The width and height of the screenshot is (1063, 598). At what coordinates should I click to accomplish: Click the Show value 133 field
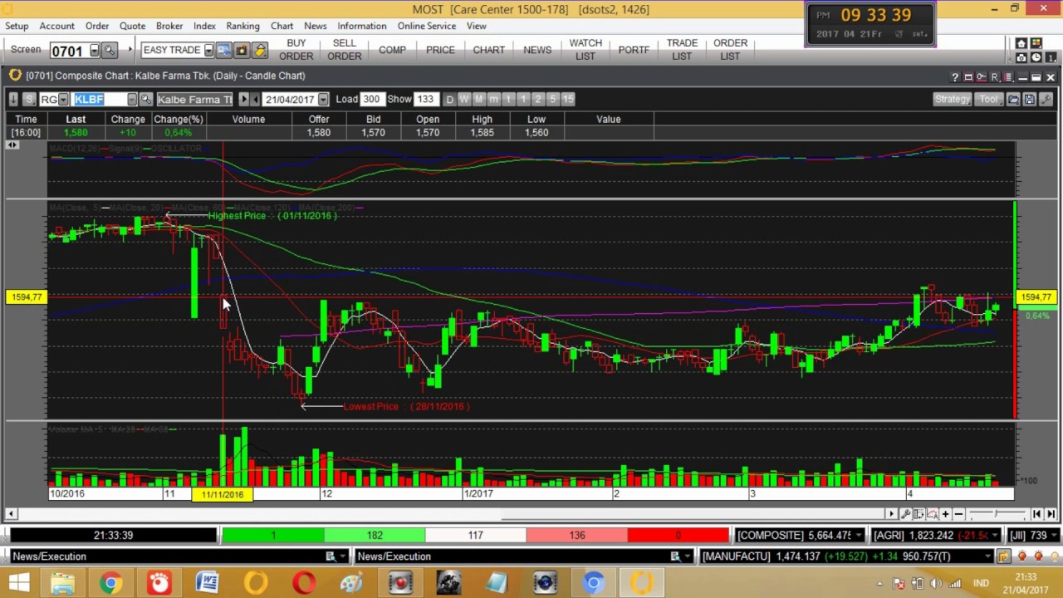426,100
